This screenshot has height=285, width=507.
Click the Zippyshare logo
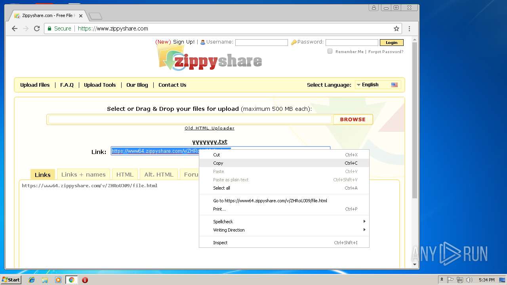point(210,58)
